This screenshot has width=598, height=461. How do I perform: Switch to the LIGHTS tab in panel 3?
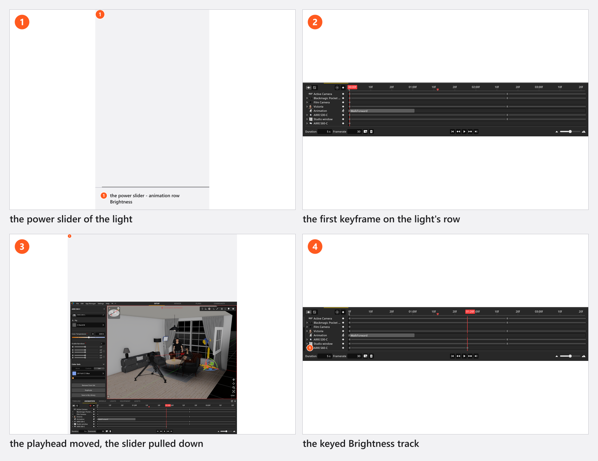(113, 401)
